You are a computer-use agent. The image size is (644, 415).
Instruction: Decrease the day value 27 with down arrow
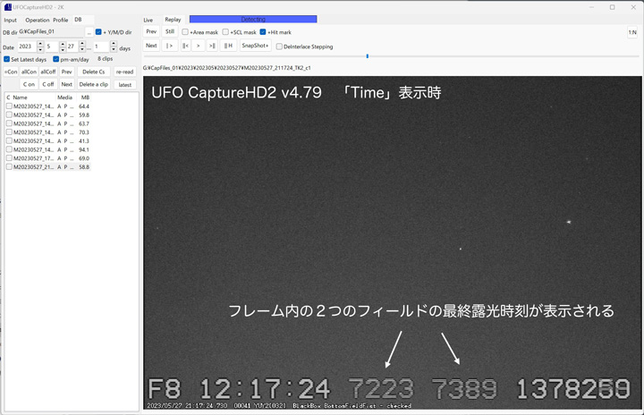82,49
